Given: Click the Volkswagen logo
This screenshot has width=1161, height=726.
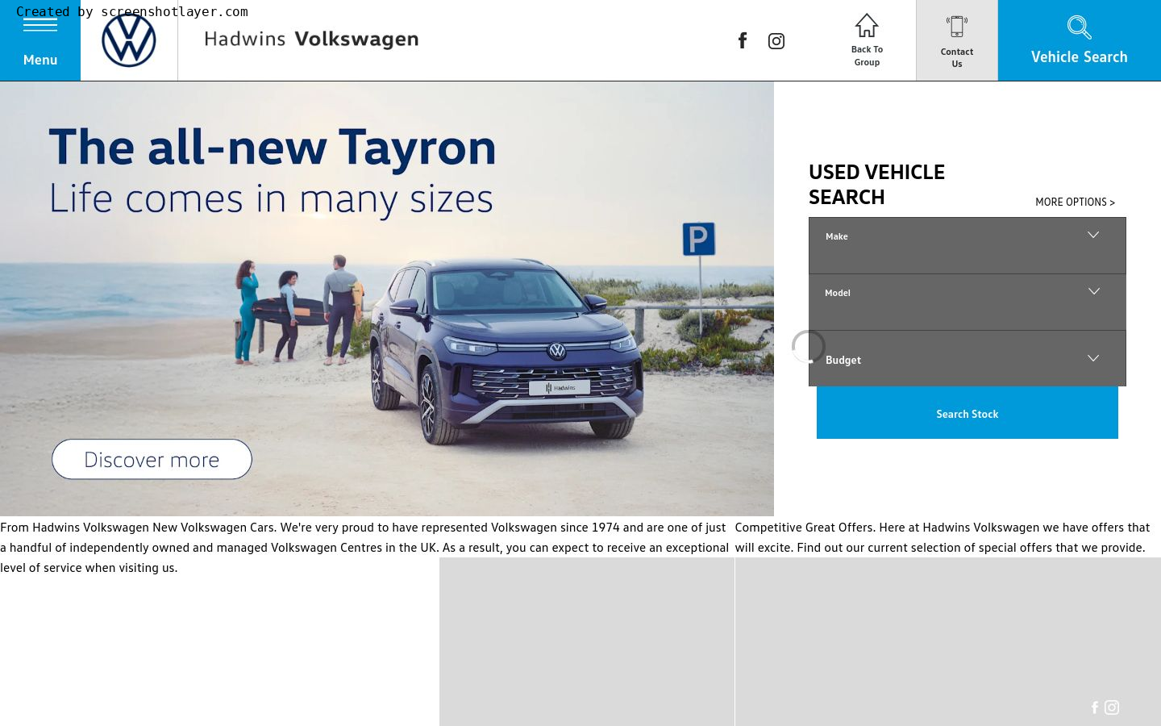Looking at the screenshot, I should (x=129, y=40).
